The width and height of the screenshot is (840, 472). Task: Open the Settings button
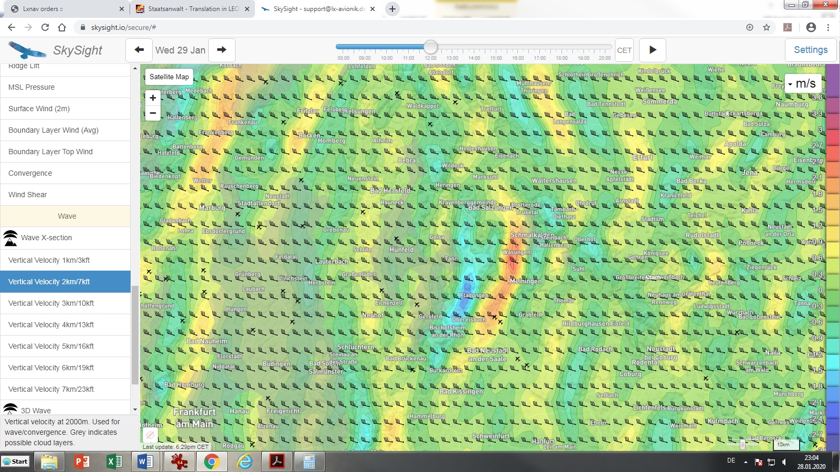tap(810, 50)
